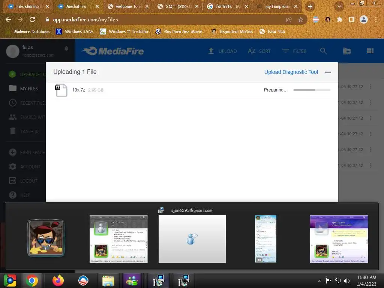Click Logout in sidebar
The image size is (384, 288).
[23, 181]
